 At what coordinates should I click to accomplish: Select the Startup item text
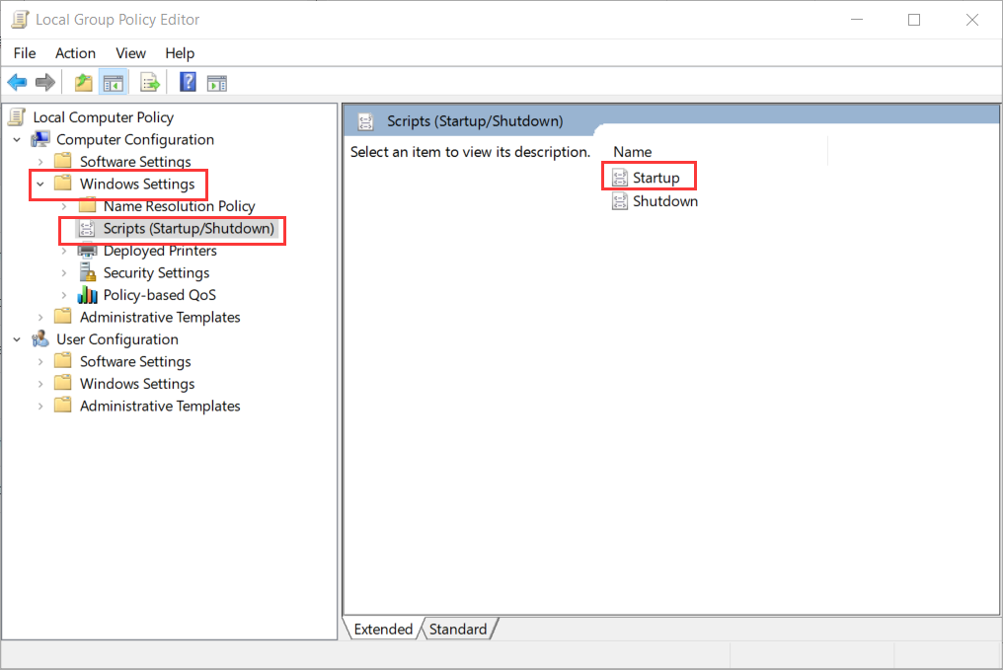[x=656, y=178]
